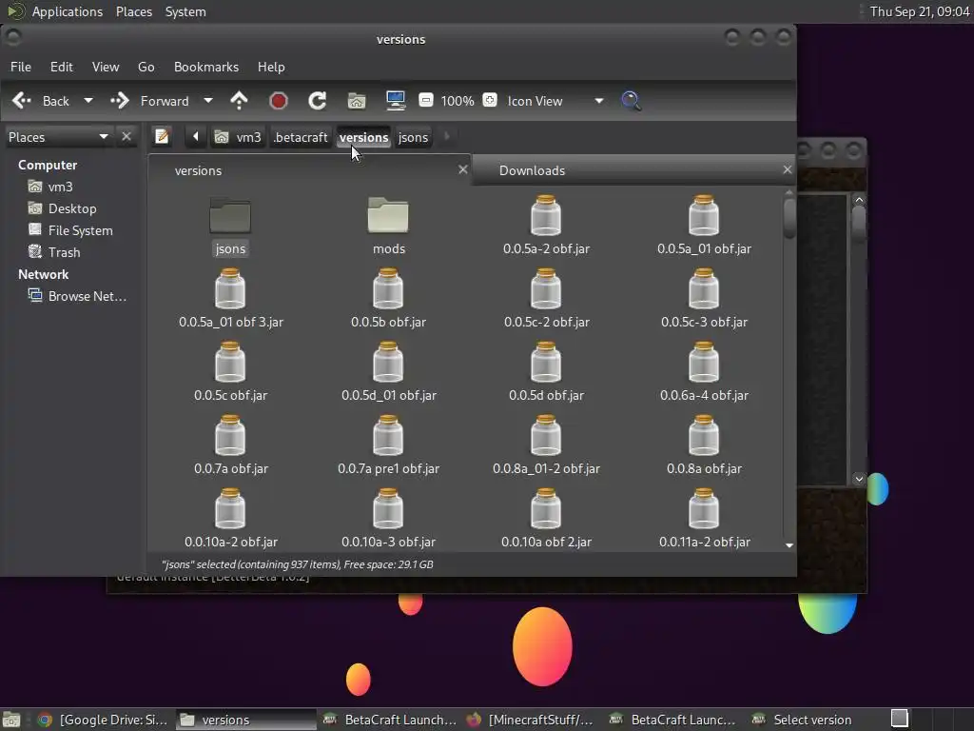974x731 pixels.
Task: Open the Help menu
Action: coord(271,67)
